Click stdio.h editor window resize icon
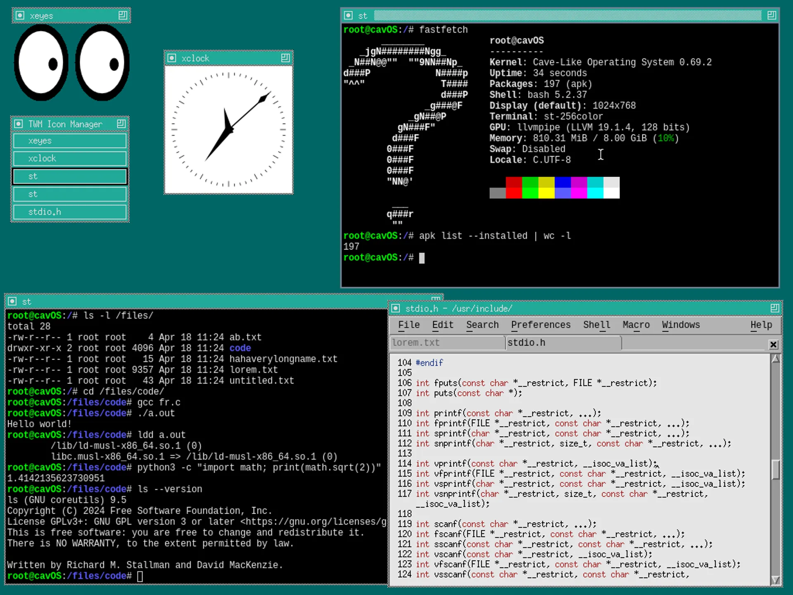The image size is (793, 595). (774, 309)
